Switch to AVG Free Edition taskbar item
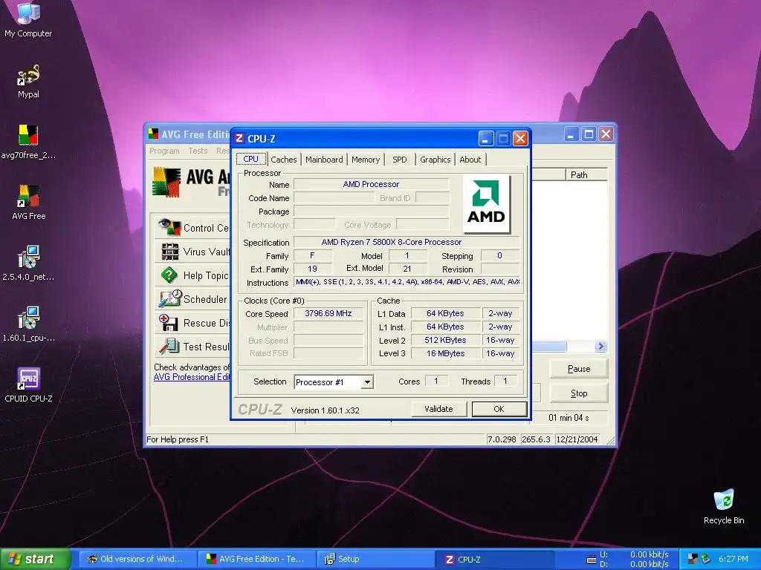 (257, 559)
